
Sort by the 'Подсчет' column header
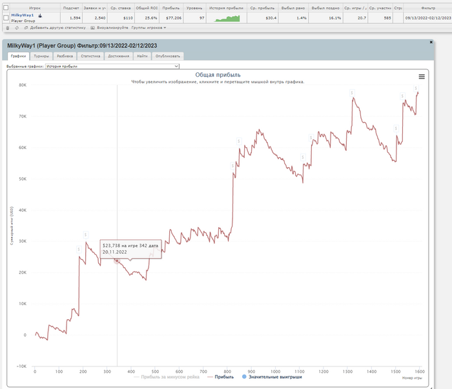(71, 8)
